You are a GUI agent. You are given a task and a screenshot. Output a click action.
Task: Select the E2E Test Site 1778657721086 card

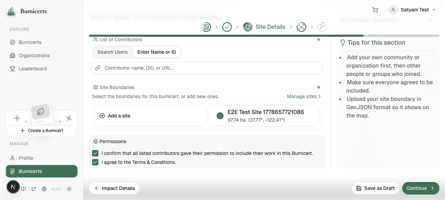[x=264, y=116]
